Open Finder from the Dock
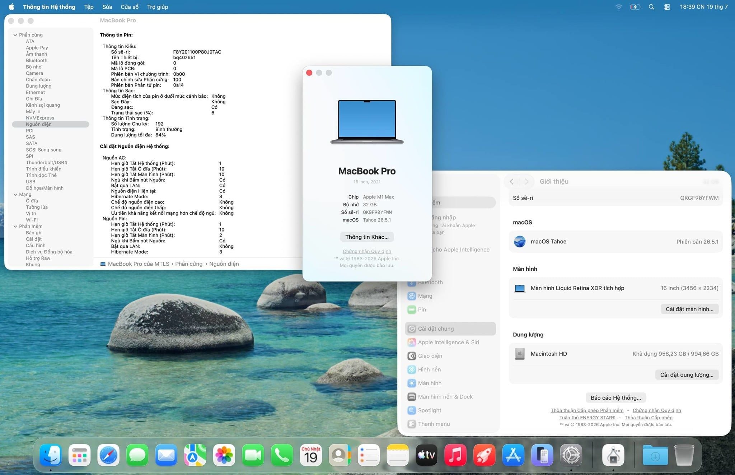This screenshot has height=475, width=735. click(51, 455)
